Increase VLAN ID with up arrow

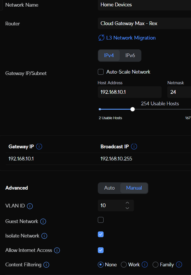tap(127, 203)
